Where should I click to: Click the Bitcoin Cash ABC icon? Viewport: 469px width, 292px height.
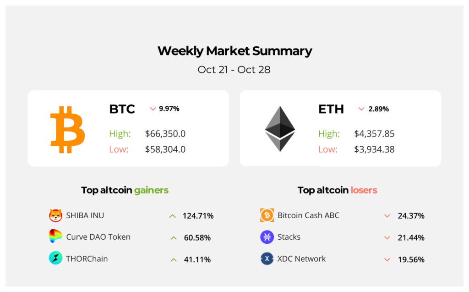point(267,215)
